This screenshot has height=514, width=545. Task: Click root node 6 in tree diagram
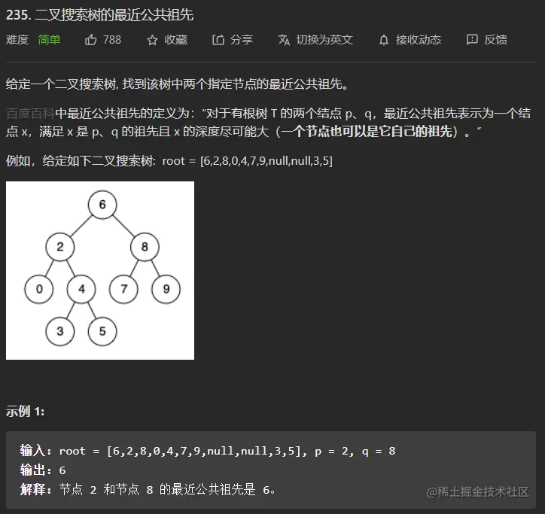(x=102, y=205)
